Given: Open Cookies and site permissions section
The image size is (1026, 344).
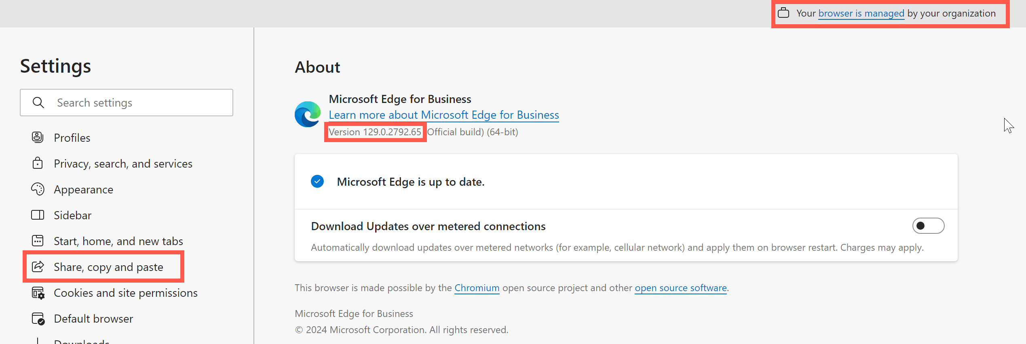Looking at the screenshot, I should click(x=125, y=293).
